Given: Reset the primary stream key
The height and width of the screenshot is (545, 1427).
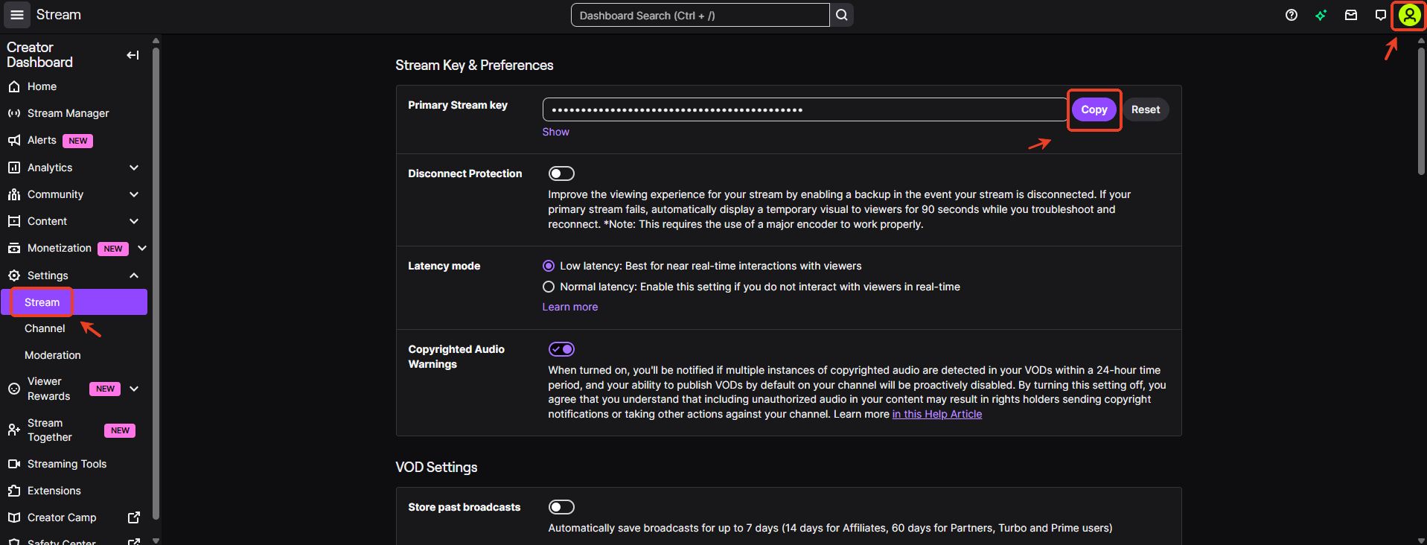Looking at the screenshot, I should click(1145, 109).
